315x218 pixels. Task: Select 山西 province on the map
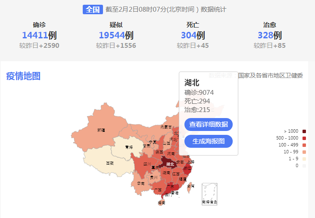coord(166,143)
